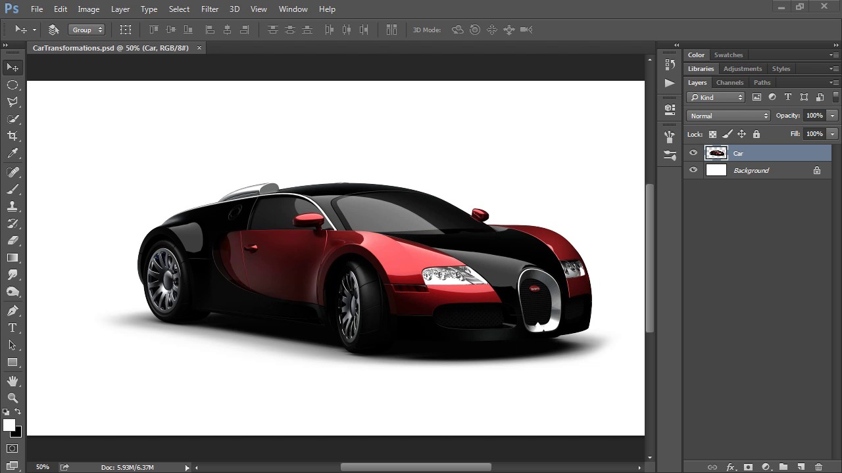
Task: Select the Gradient tool
Action: tap(12, 258)
